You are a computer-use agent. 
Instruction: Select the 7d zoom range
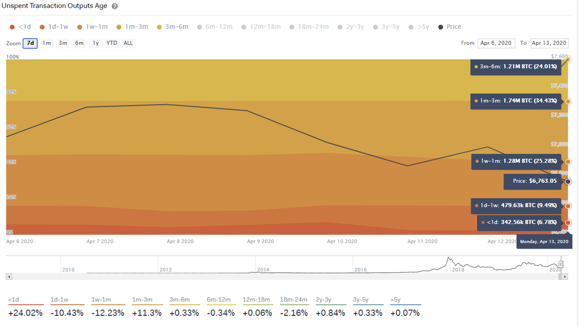coord(30,43)
